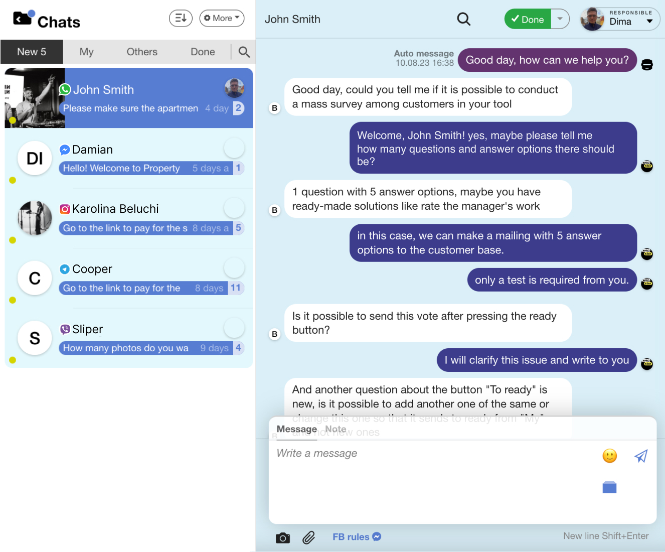Viewport: 665px width, 552px height.
Task: Toggle the assignee circle on Sliper chat
Action: (234, 328)
